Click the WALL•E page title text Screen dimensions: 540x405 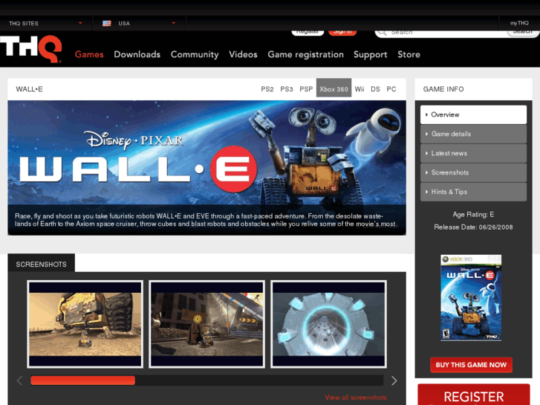tap(29, 89)
